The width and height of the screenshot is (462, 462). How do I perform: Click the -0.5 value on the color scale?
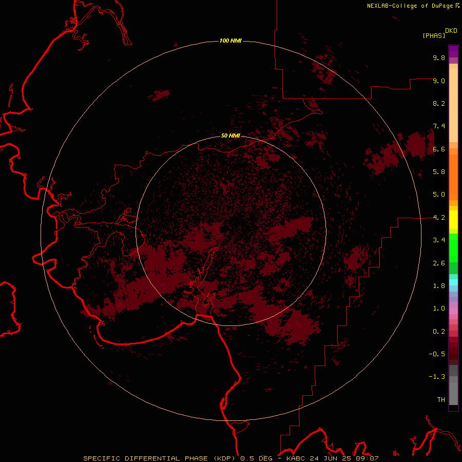tap(437, 354)
